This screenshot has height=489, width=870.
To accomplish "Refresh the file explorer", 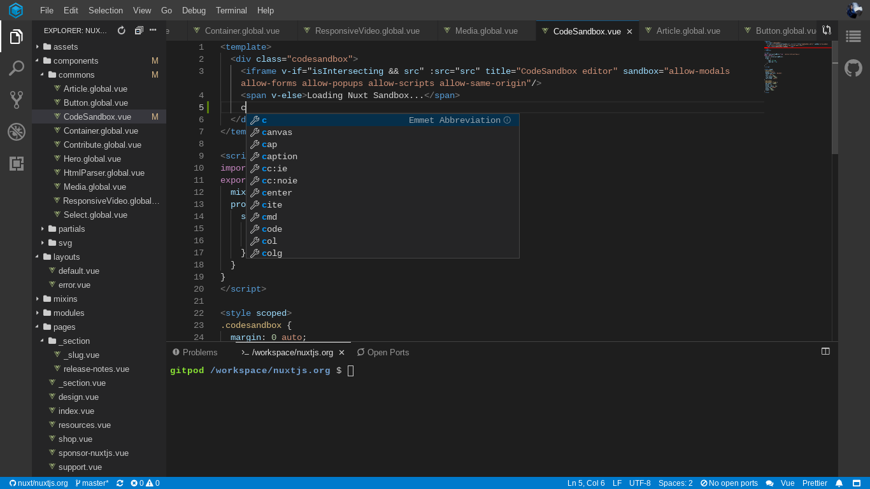I will (122, 31).
